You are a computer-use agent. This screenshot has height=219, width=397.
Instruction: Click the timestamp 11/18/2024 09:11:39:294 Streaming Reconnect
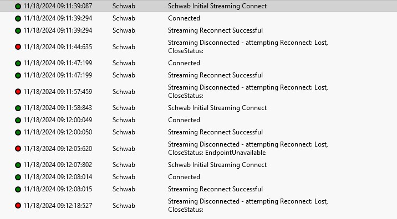[x=58, y=30]
